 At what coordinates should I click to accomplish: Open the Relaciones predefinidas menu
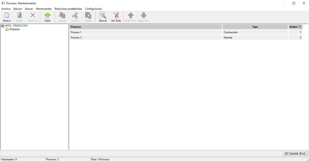68,9
